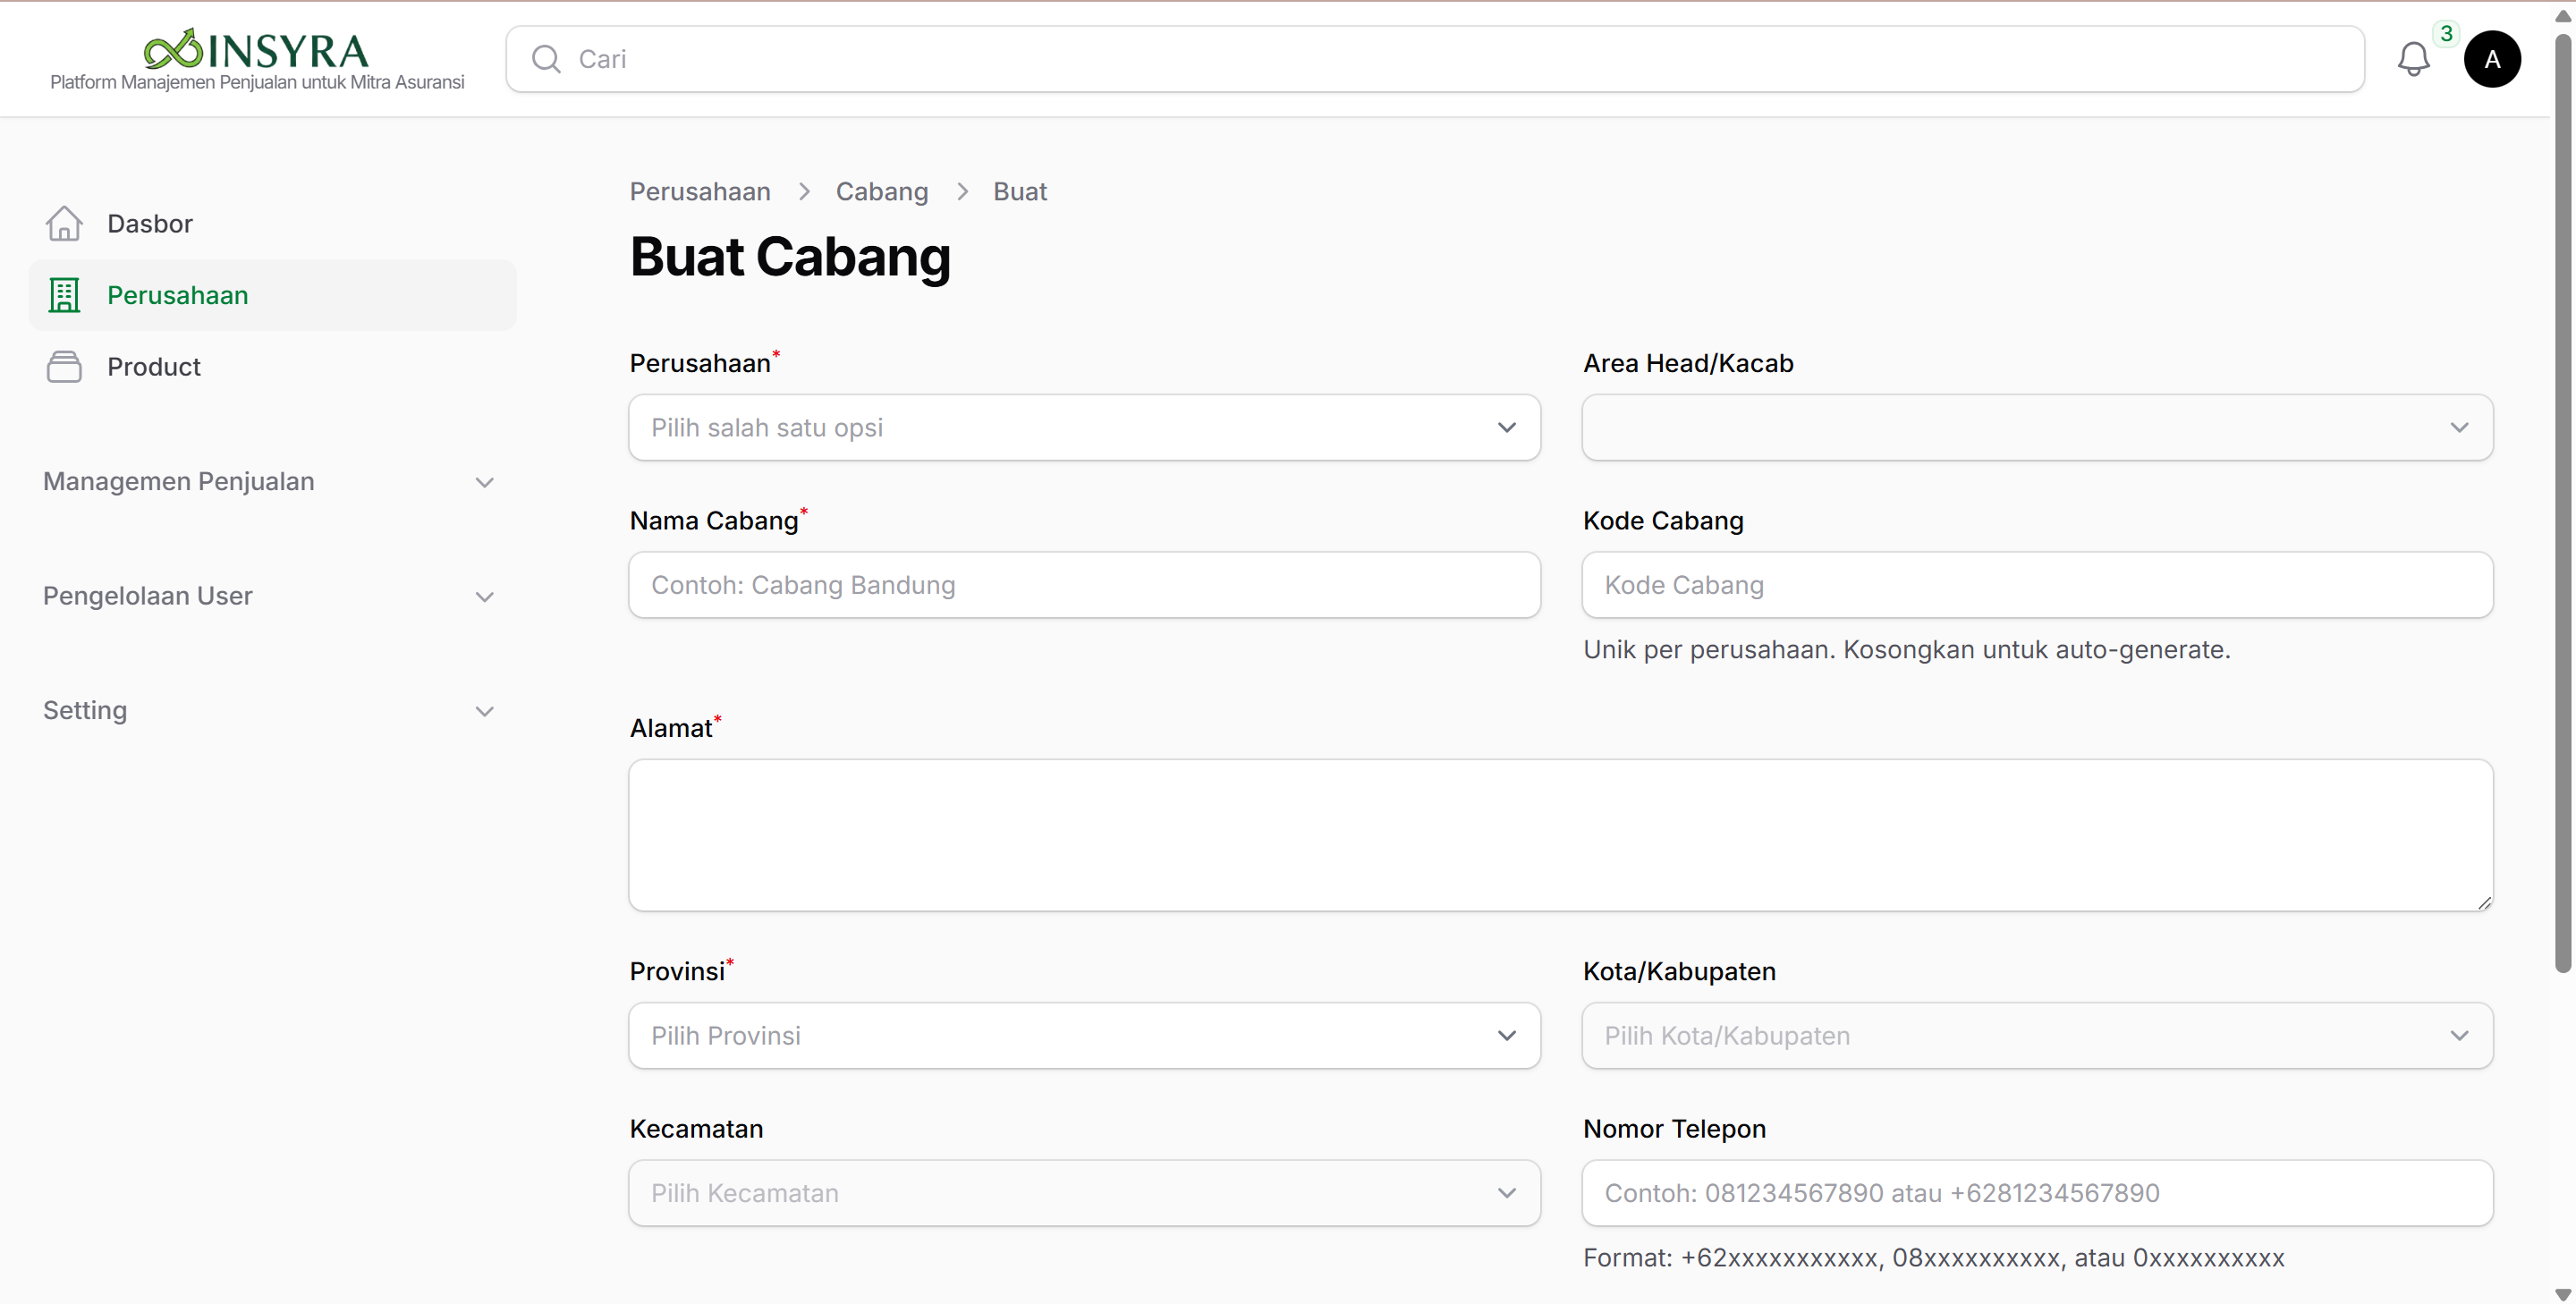Viewport: 2576px width, 1304px height.
Task: Open Perusahaan sidebar menu item
Action: 273,295
